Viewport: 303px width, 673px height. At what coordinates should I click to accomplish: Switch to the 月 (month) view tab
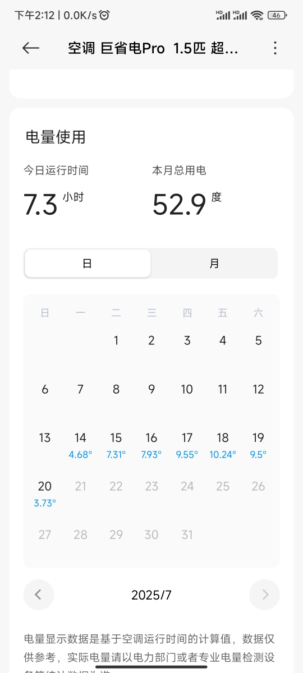[x=214, y=264]
